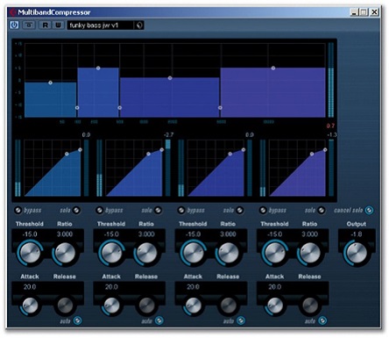
Task: Open the preset browser icon beside preset name
Action: [x=139, y=25]
